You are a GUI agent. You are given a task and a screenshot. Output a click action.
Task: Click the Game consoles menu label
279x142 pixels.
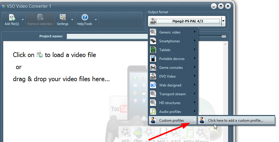point(171,68)
